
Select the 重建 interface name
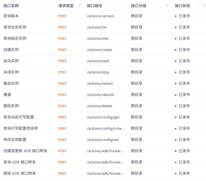pyautogui.click(x=7, y=95)
